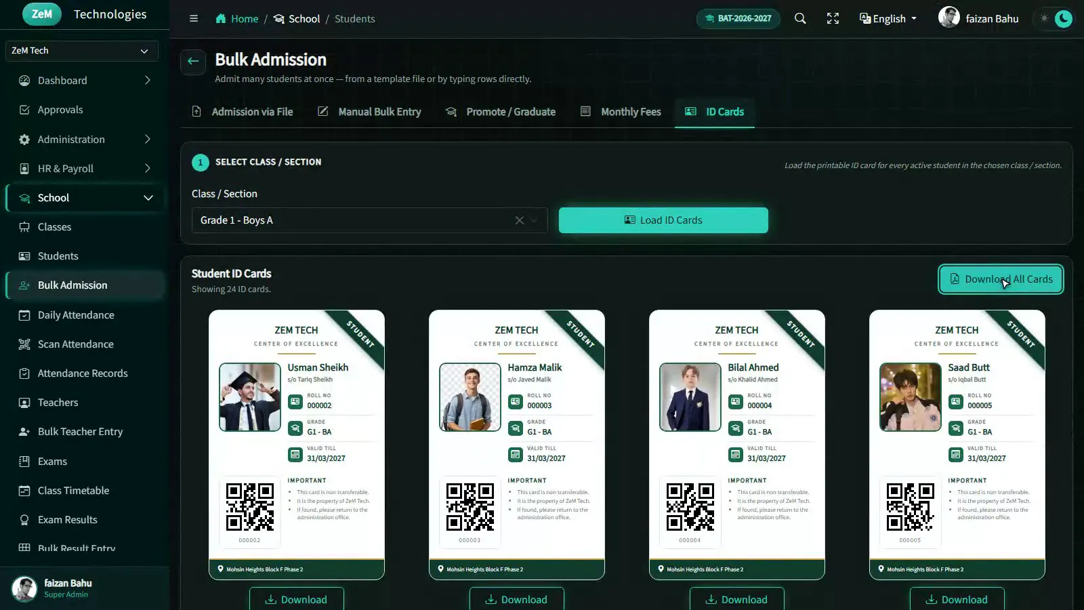Click the BAT-2026-2027 session badge
This screenshot has height=610, width=1084.
738,18
